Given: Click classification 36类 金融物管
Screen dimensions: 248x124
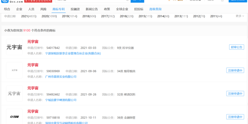Looking at the screenshot, I should [126, 118].
